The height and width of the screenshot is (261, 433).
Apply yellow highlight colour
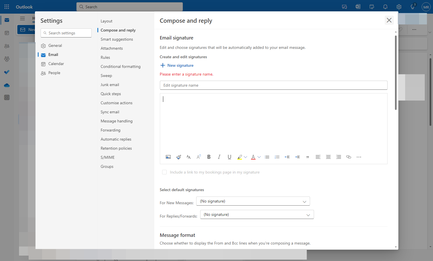coord(240,157)
